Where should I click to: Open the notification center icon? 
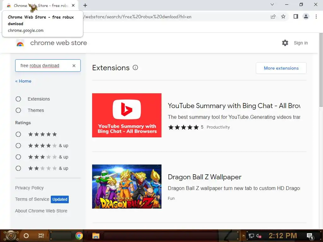[x=310, y=236]
